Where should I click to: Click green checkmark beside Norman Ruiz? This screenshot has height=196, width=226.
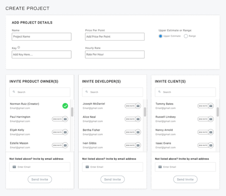[65, 106]
